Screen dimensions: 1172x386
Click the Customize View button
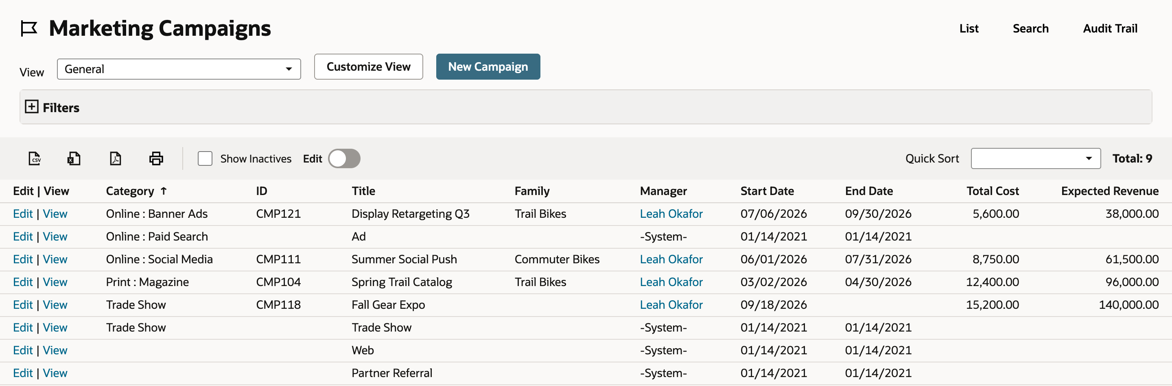pyautogui.click(x=369, y=67)
